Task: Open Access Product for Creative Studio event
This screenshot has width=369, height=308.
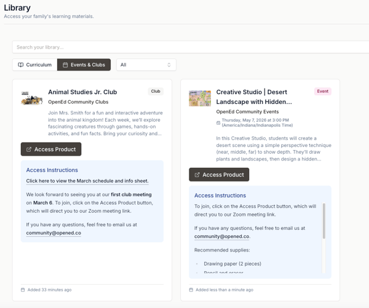Action: point(219,175)
